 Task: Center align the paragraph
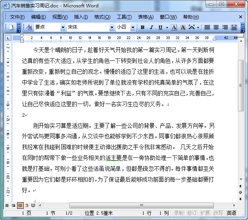(216, 27)
